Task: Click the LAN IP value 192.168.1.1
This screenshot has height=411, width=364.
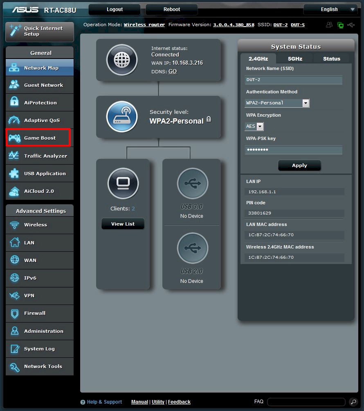Action: [262, 192]
